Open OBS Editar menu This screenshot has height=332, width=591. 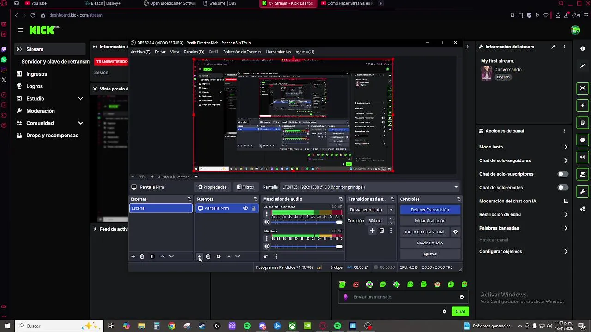(160, 52)
